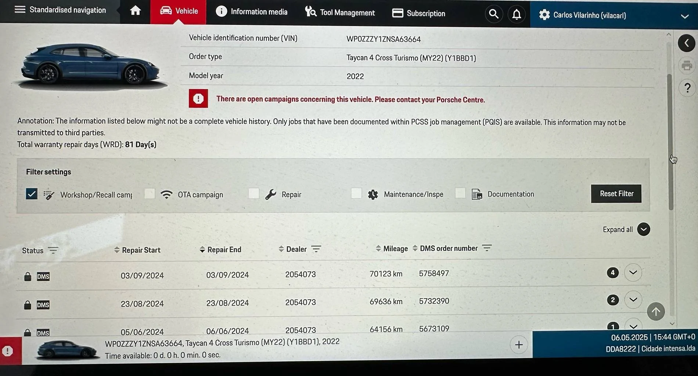
Task: Click the red alert icon in bottom bar
Action: point(8,351)
